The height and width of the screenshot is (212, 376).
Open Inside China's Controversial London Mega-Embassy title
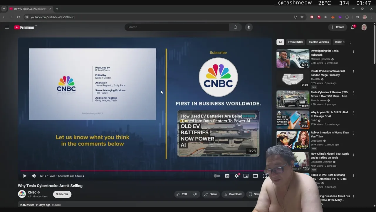tap(328, 73)
